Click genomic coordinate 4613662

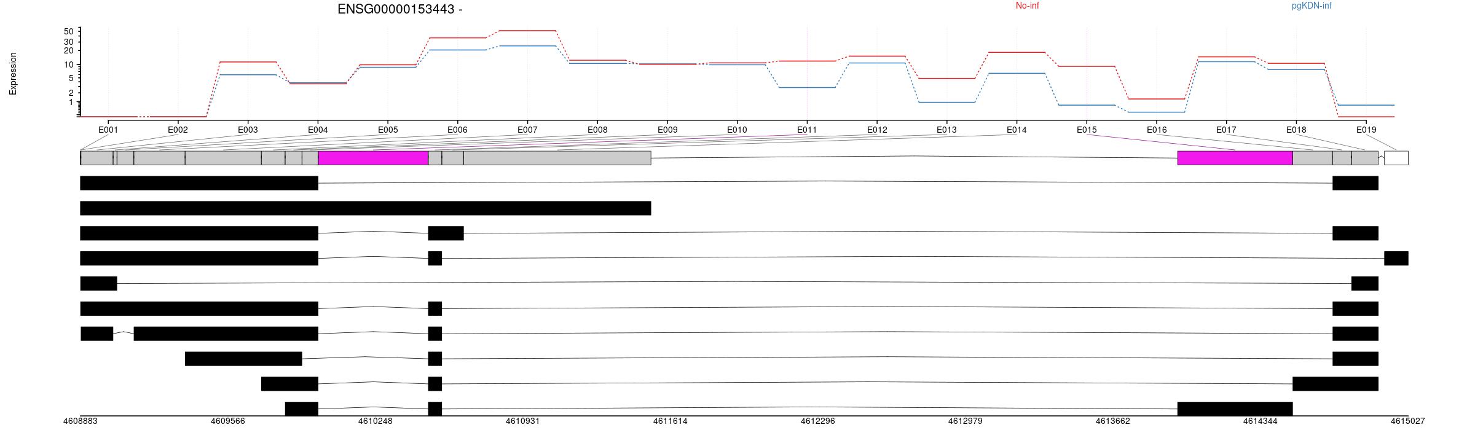pos(1113,421)
